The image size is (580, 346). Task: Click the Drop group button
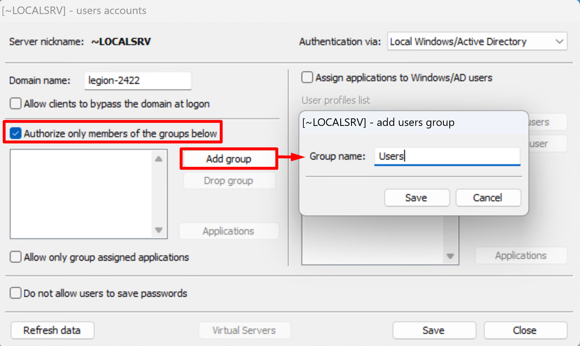click(229, 181)
